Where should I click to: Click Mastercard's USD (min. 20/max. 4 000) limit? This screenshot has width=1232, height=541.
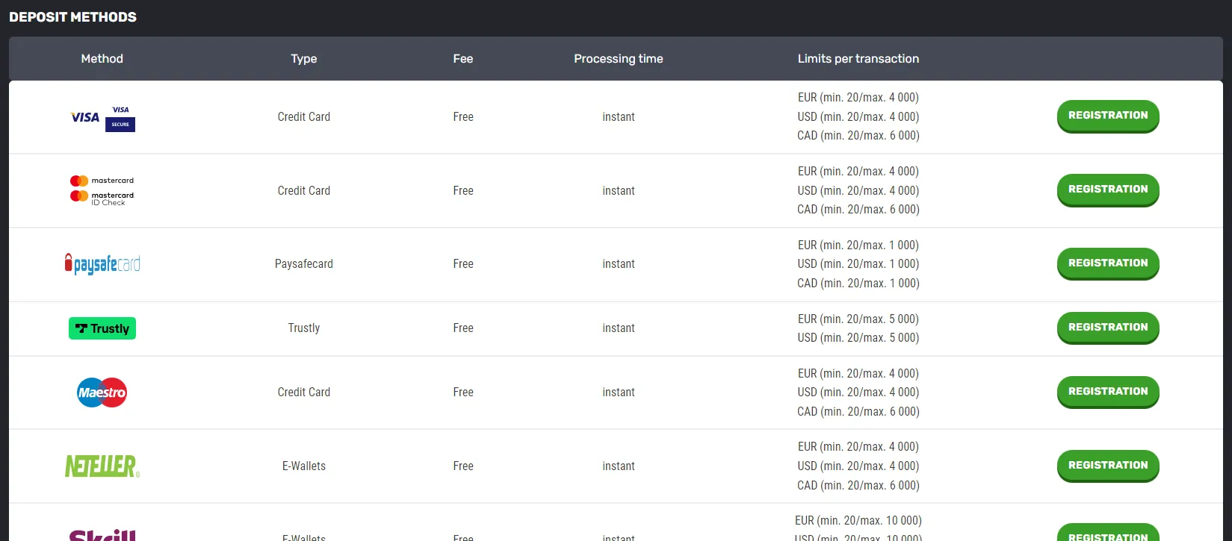pos(858,191)
